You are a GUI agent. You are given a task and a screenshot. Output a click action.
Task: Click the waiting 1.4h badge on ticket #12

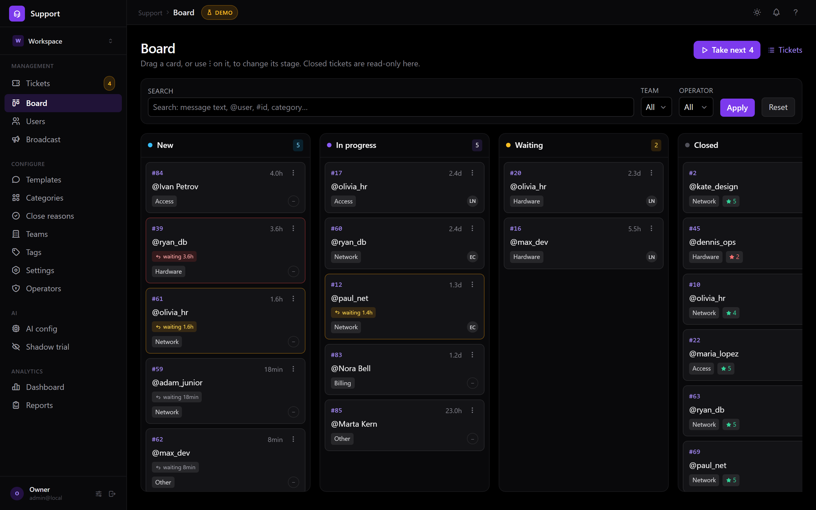point(353,313)
